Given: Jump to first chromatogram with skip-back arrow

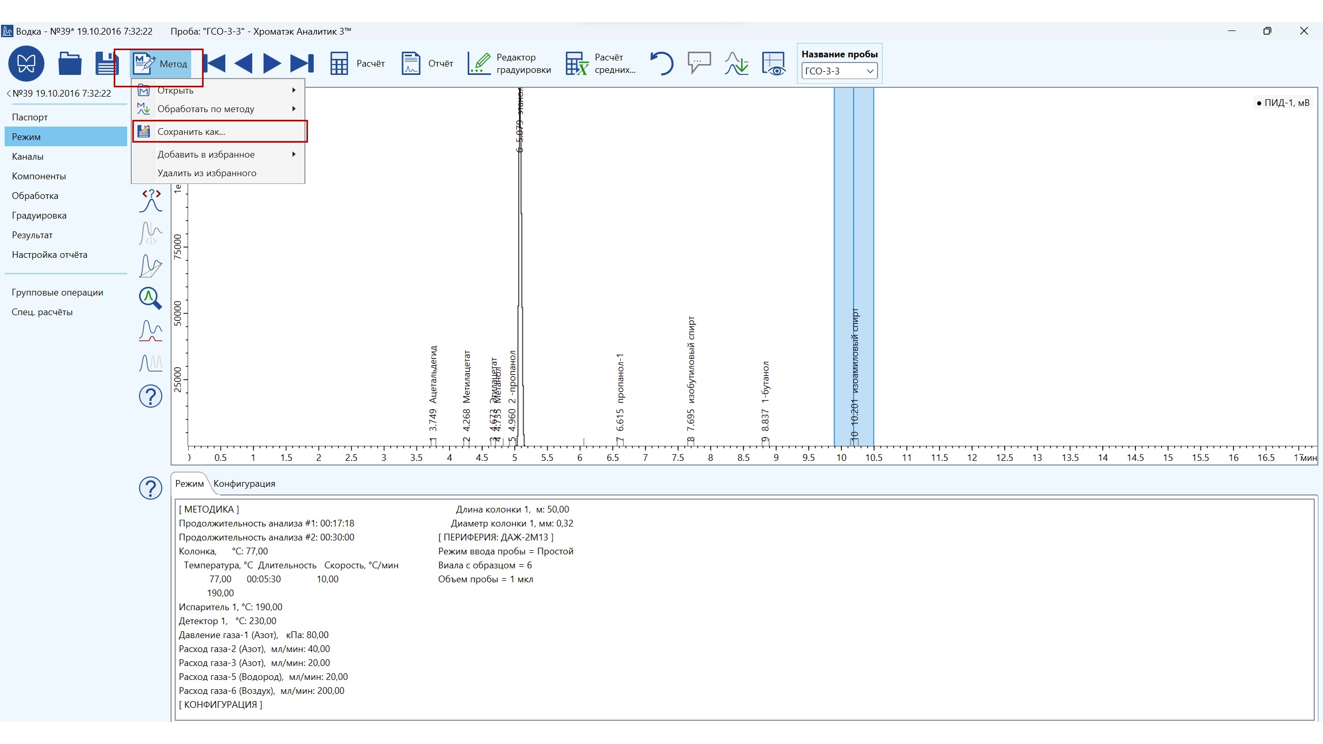Looking at the screenshot, I should pos(216,64).
